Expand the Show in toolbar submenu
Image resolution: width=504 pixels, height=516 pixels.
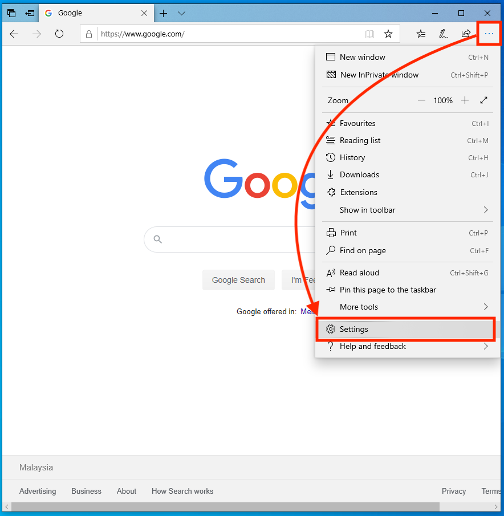coord(486,210)
